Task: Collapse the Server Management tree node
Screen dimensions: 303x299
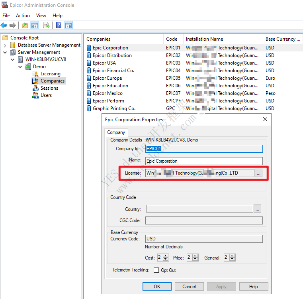Action: [5, 52]
